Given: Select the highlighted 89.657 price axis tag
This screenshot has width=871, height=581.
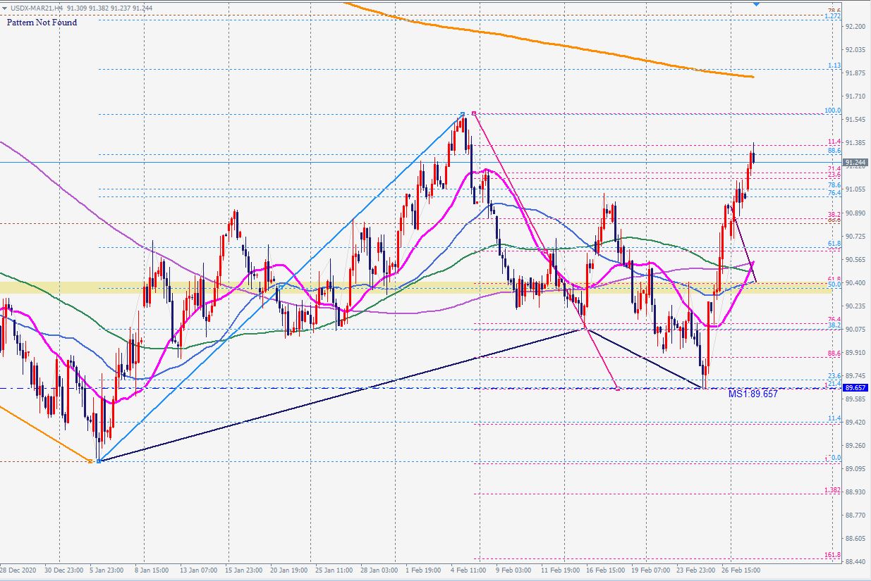Looking at the screenshot, I should pyautogui.click(x=855, y=388).
